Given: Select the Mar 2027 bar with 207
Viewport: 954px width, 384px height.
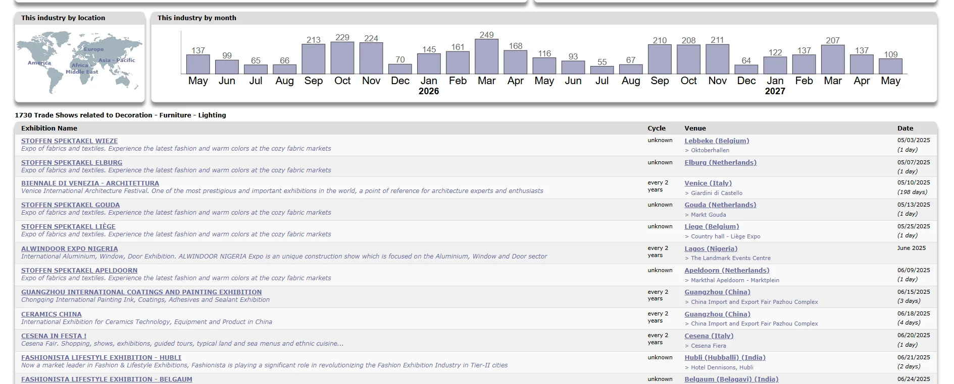Looking at the screenshot, I should (x=833, y=59).
